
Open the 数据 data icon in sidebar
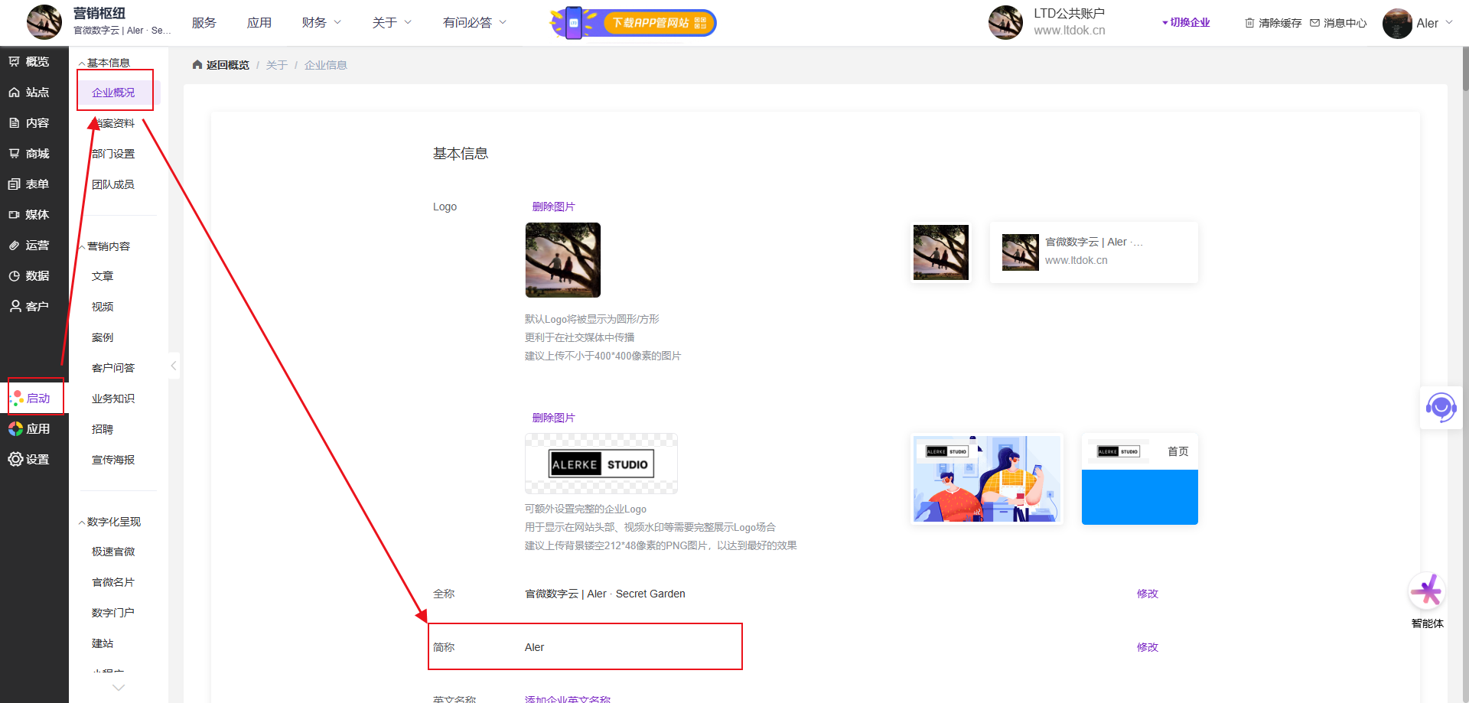click(x=14, y=276)
